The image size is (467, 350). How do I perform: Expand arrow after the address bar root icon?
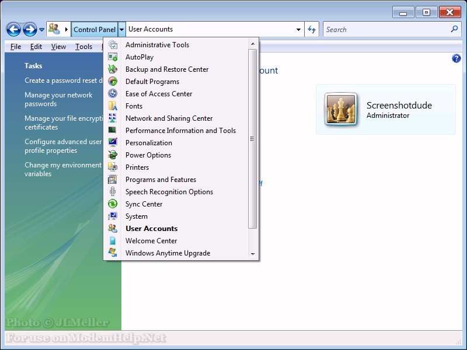(67, 29)
